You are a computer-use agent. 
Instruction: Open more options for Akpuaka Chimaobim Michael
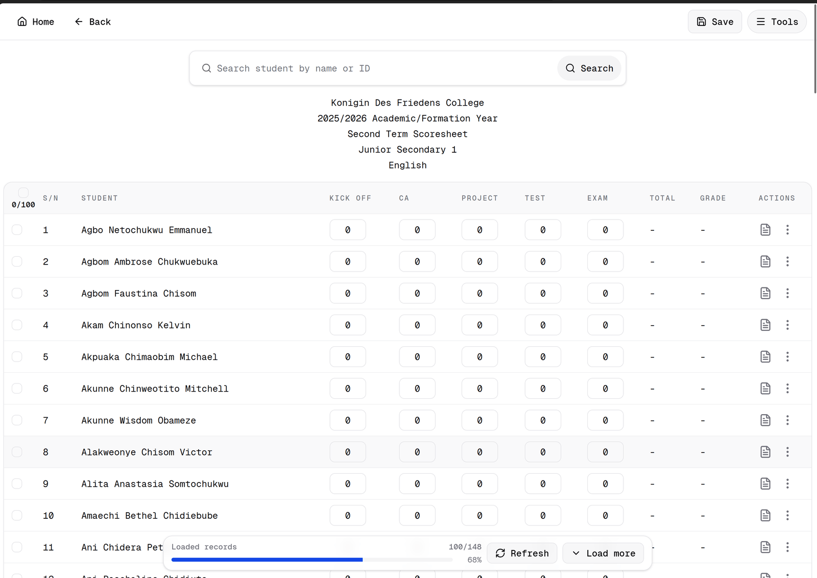[x=787, y=356]
